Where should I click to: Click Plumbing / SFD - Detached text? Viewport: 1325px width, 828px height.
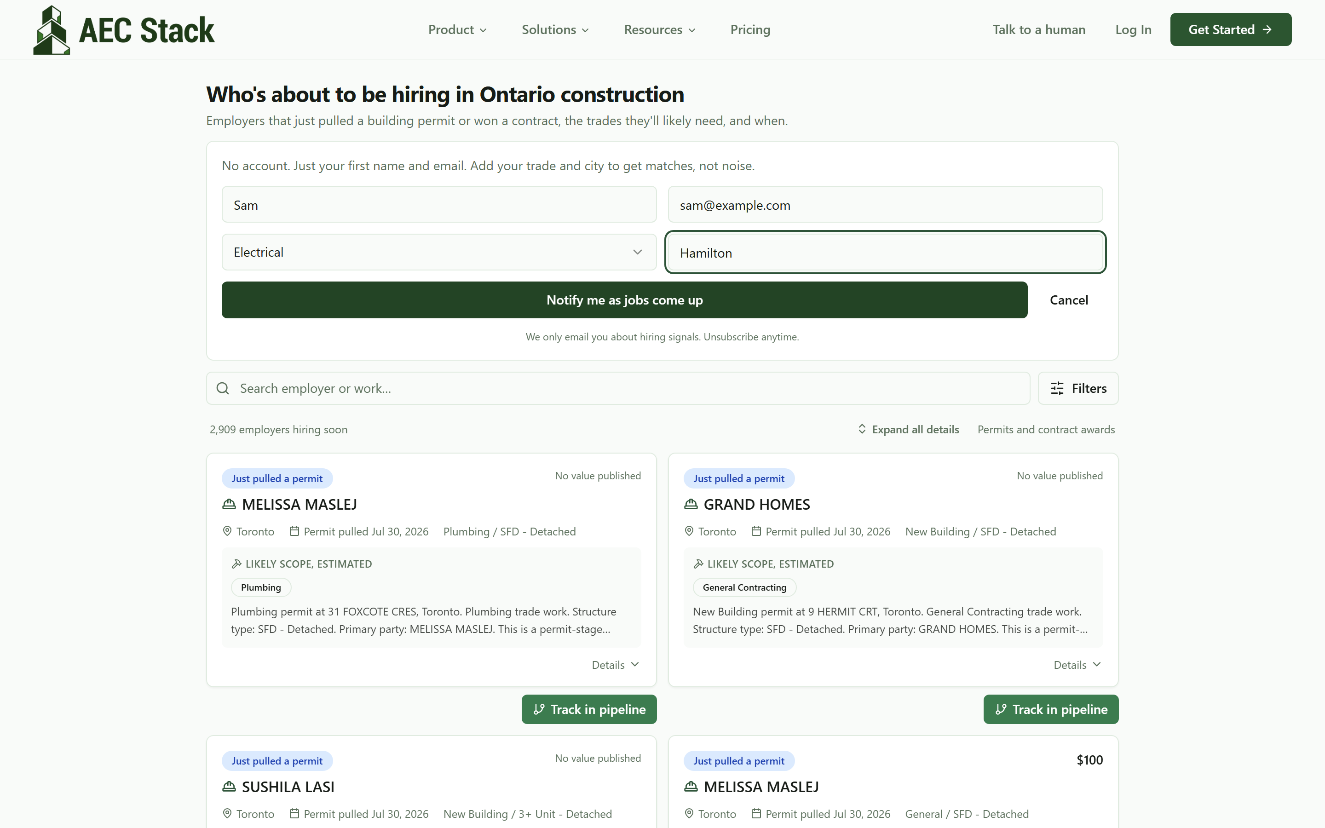pos(509,531)
